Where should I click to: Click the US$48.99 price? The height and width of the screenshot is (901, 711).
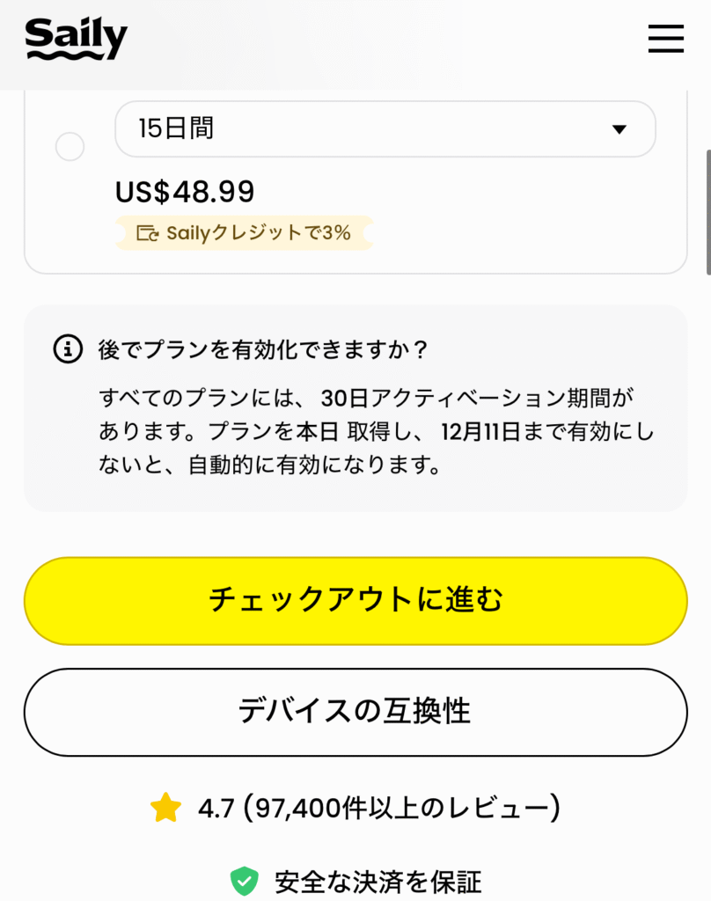[x=185, y=191]
